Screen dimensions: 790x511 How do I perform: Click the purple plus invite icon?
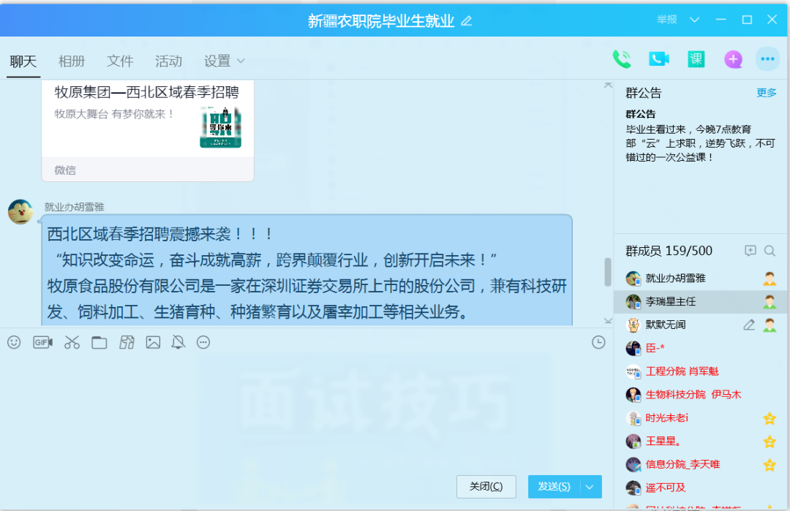[x=733, y=59]
